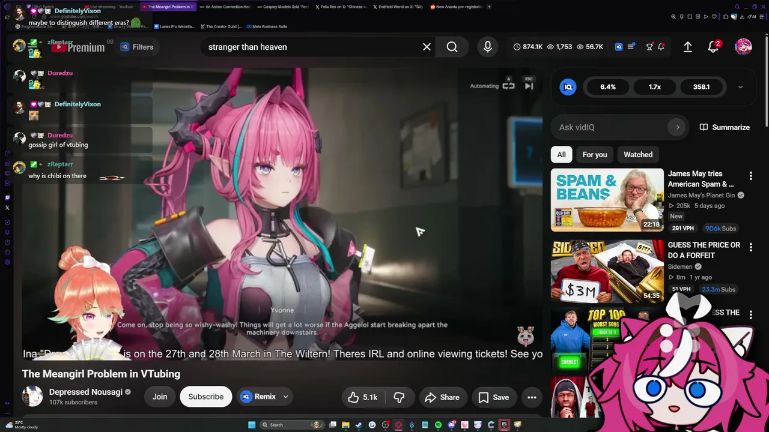Screen dimensions: 769x432
Task: Open the Spam & Beans video thumbnail
Action: 607,200
